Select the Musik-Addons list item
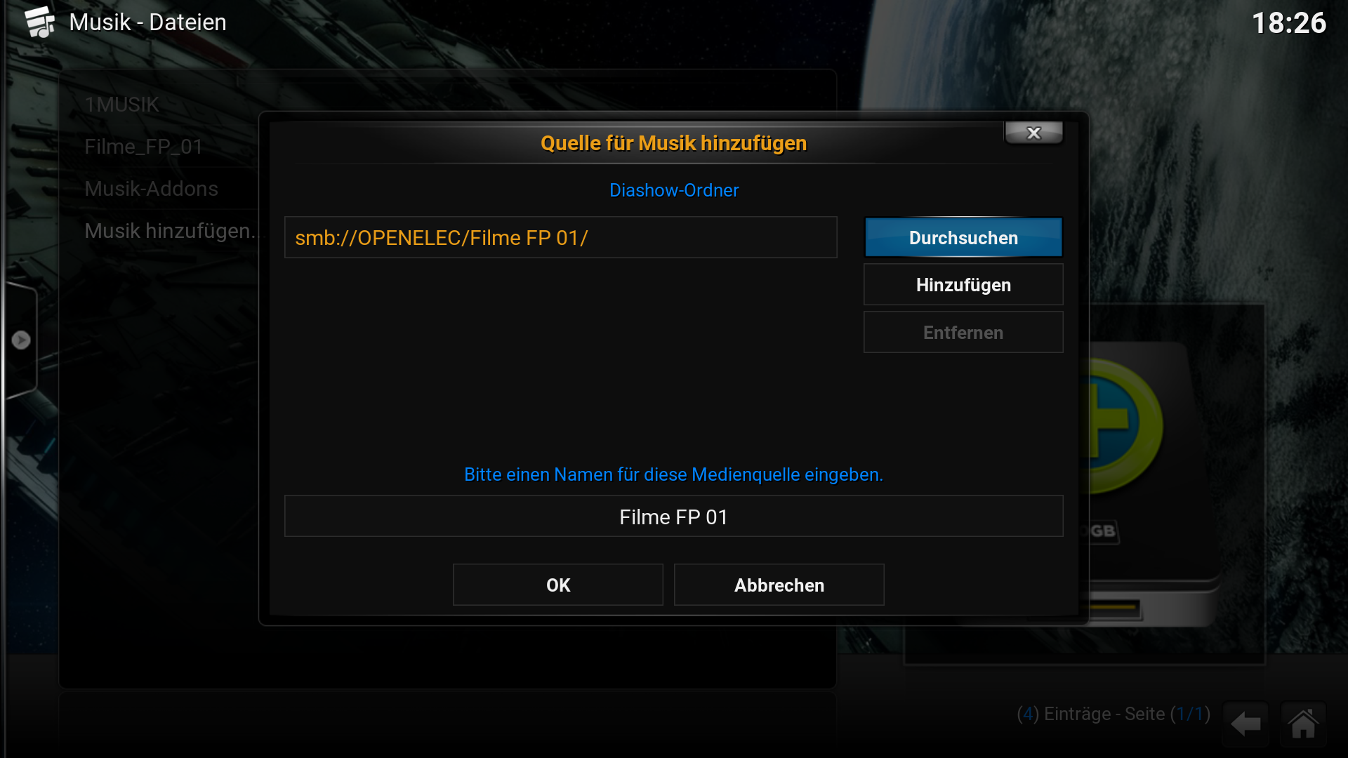 [x=151, y=189]
